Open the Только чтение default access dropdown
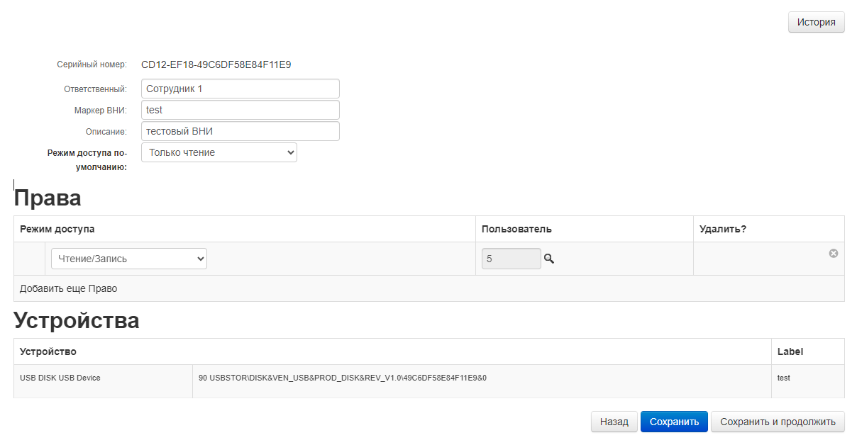The image size is (857, 445). (x=219, y=152)
